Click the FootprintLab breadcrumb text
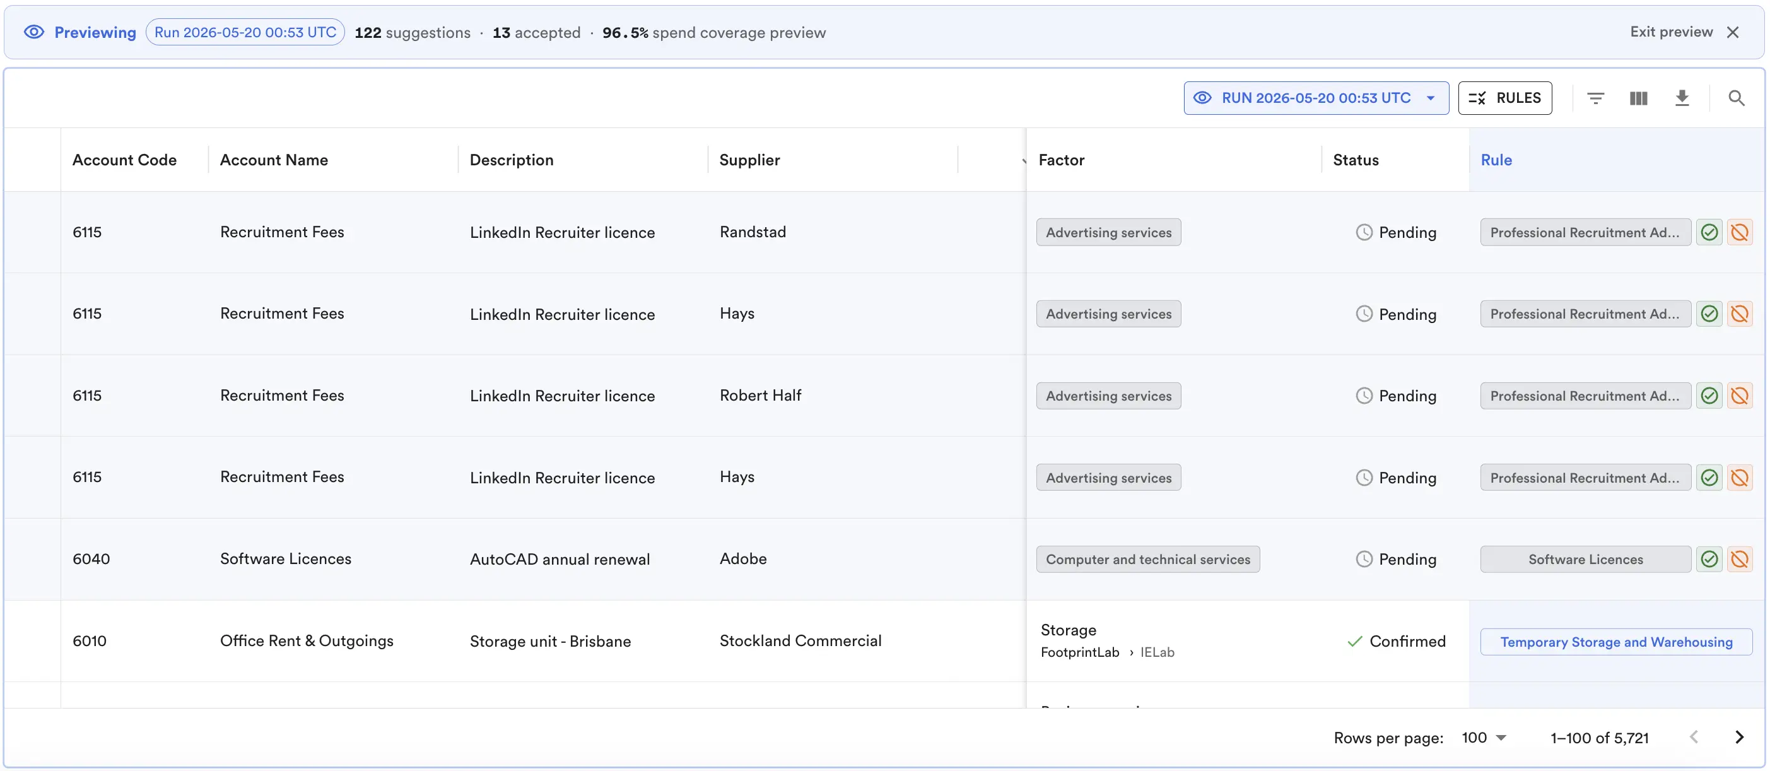Viewport: 1770px width, 771px height. (x=1079, y=652)
